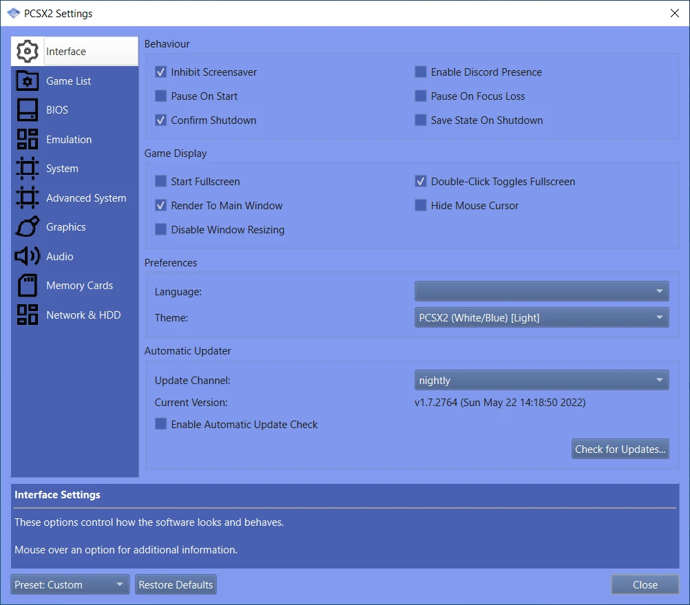
Task: Click the Network & HDD icon
Action: [x=28, y=315]
